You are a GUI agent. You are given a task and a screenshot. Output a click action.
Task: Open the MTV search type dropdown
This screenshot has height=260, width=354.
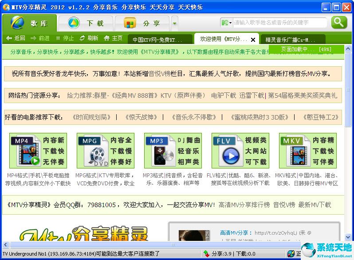point(227,23)
